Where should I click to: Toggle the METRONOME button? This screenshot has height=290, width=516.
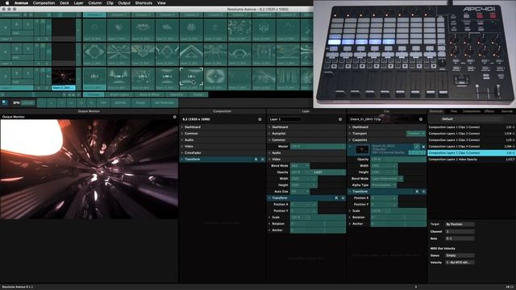(164, 103)
